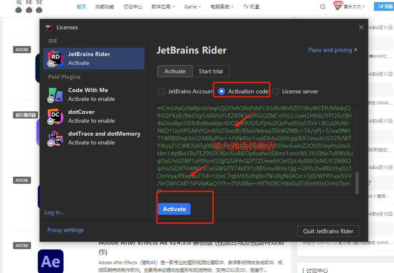Viewport: 394px width, 273px height.
Task: Click the 讨论中心 sidebar heading
Action: click(317, 270)
